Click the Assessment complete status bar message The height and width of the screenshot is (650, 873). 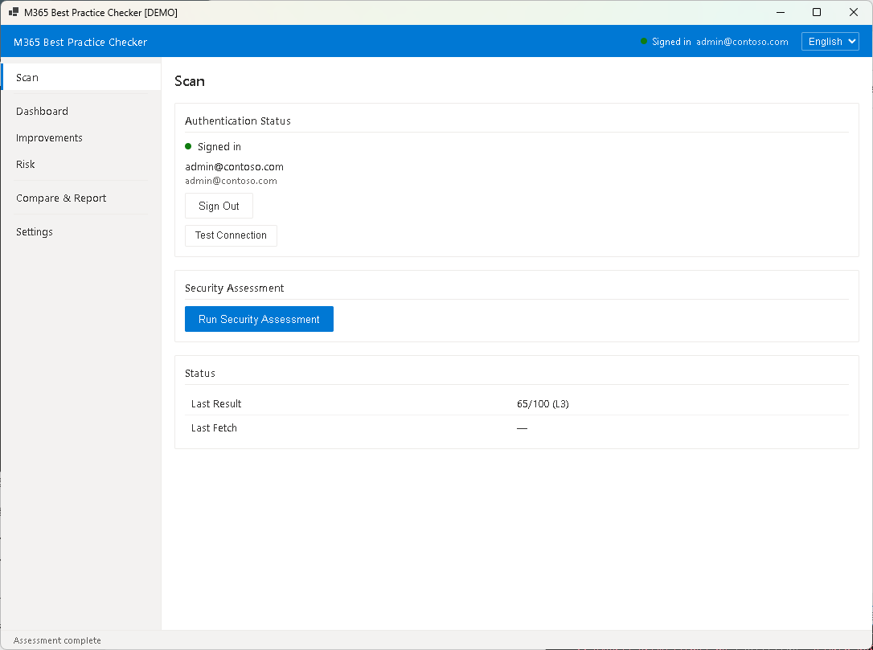57,640
